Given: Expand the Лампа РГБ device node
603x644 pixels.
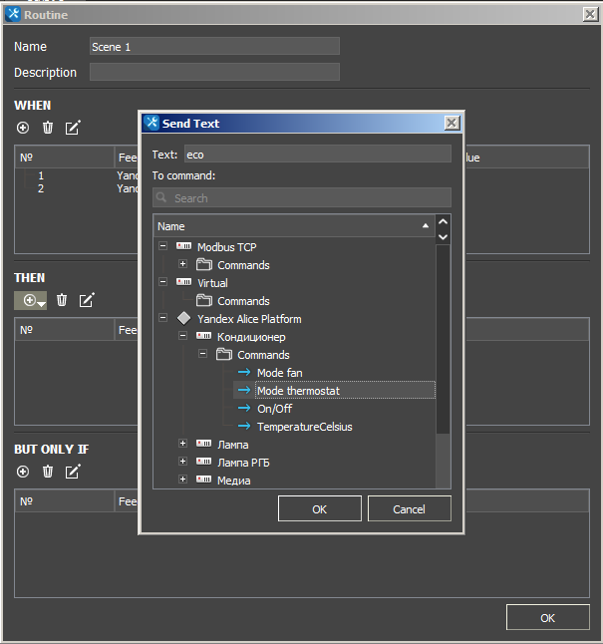Looking at the screenshot, I should click(182, 463).
